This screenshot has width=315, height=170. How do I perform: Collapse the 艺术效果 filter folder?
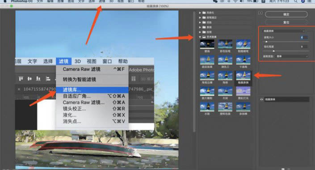click(200, 37)
